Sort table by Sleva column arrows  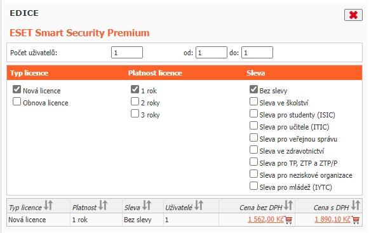pos(147,205)
